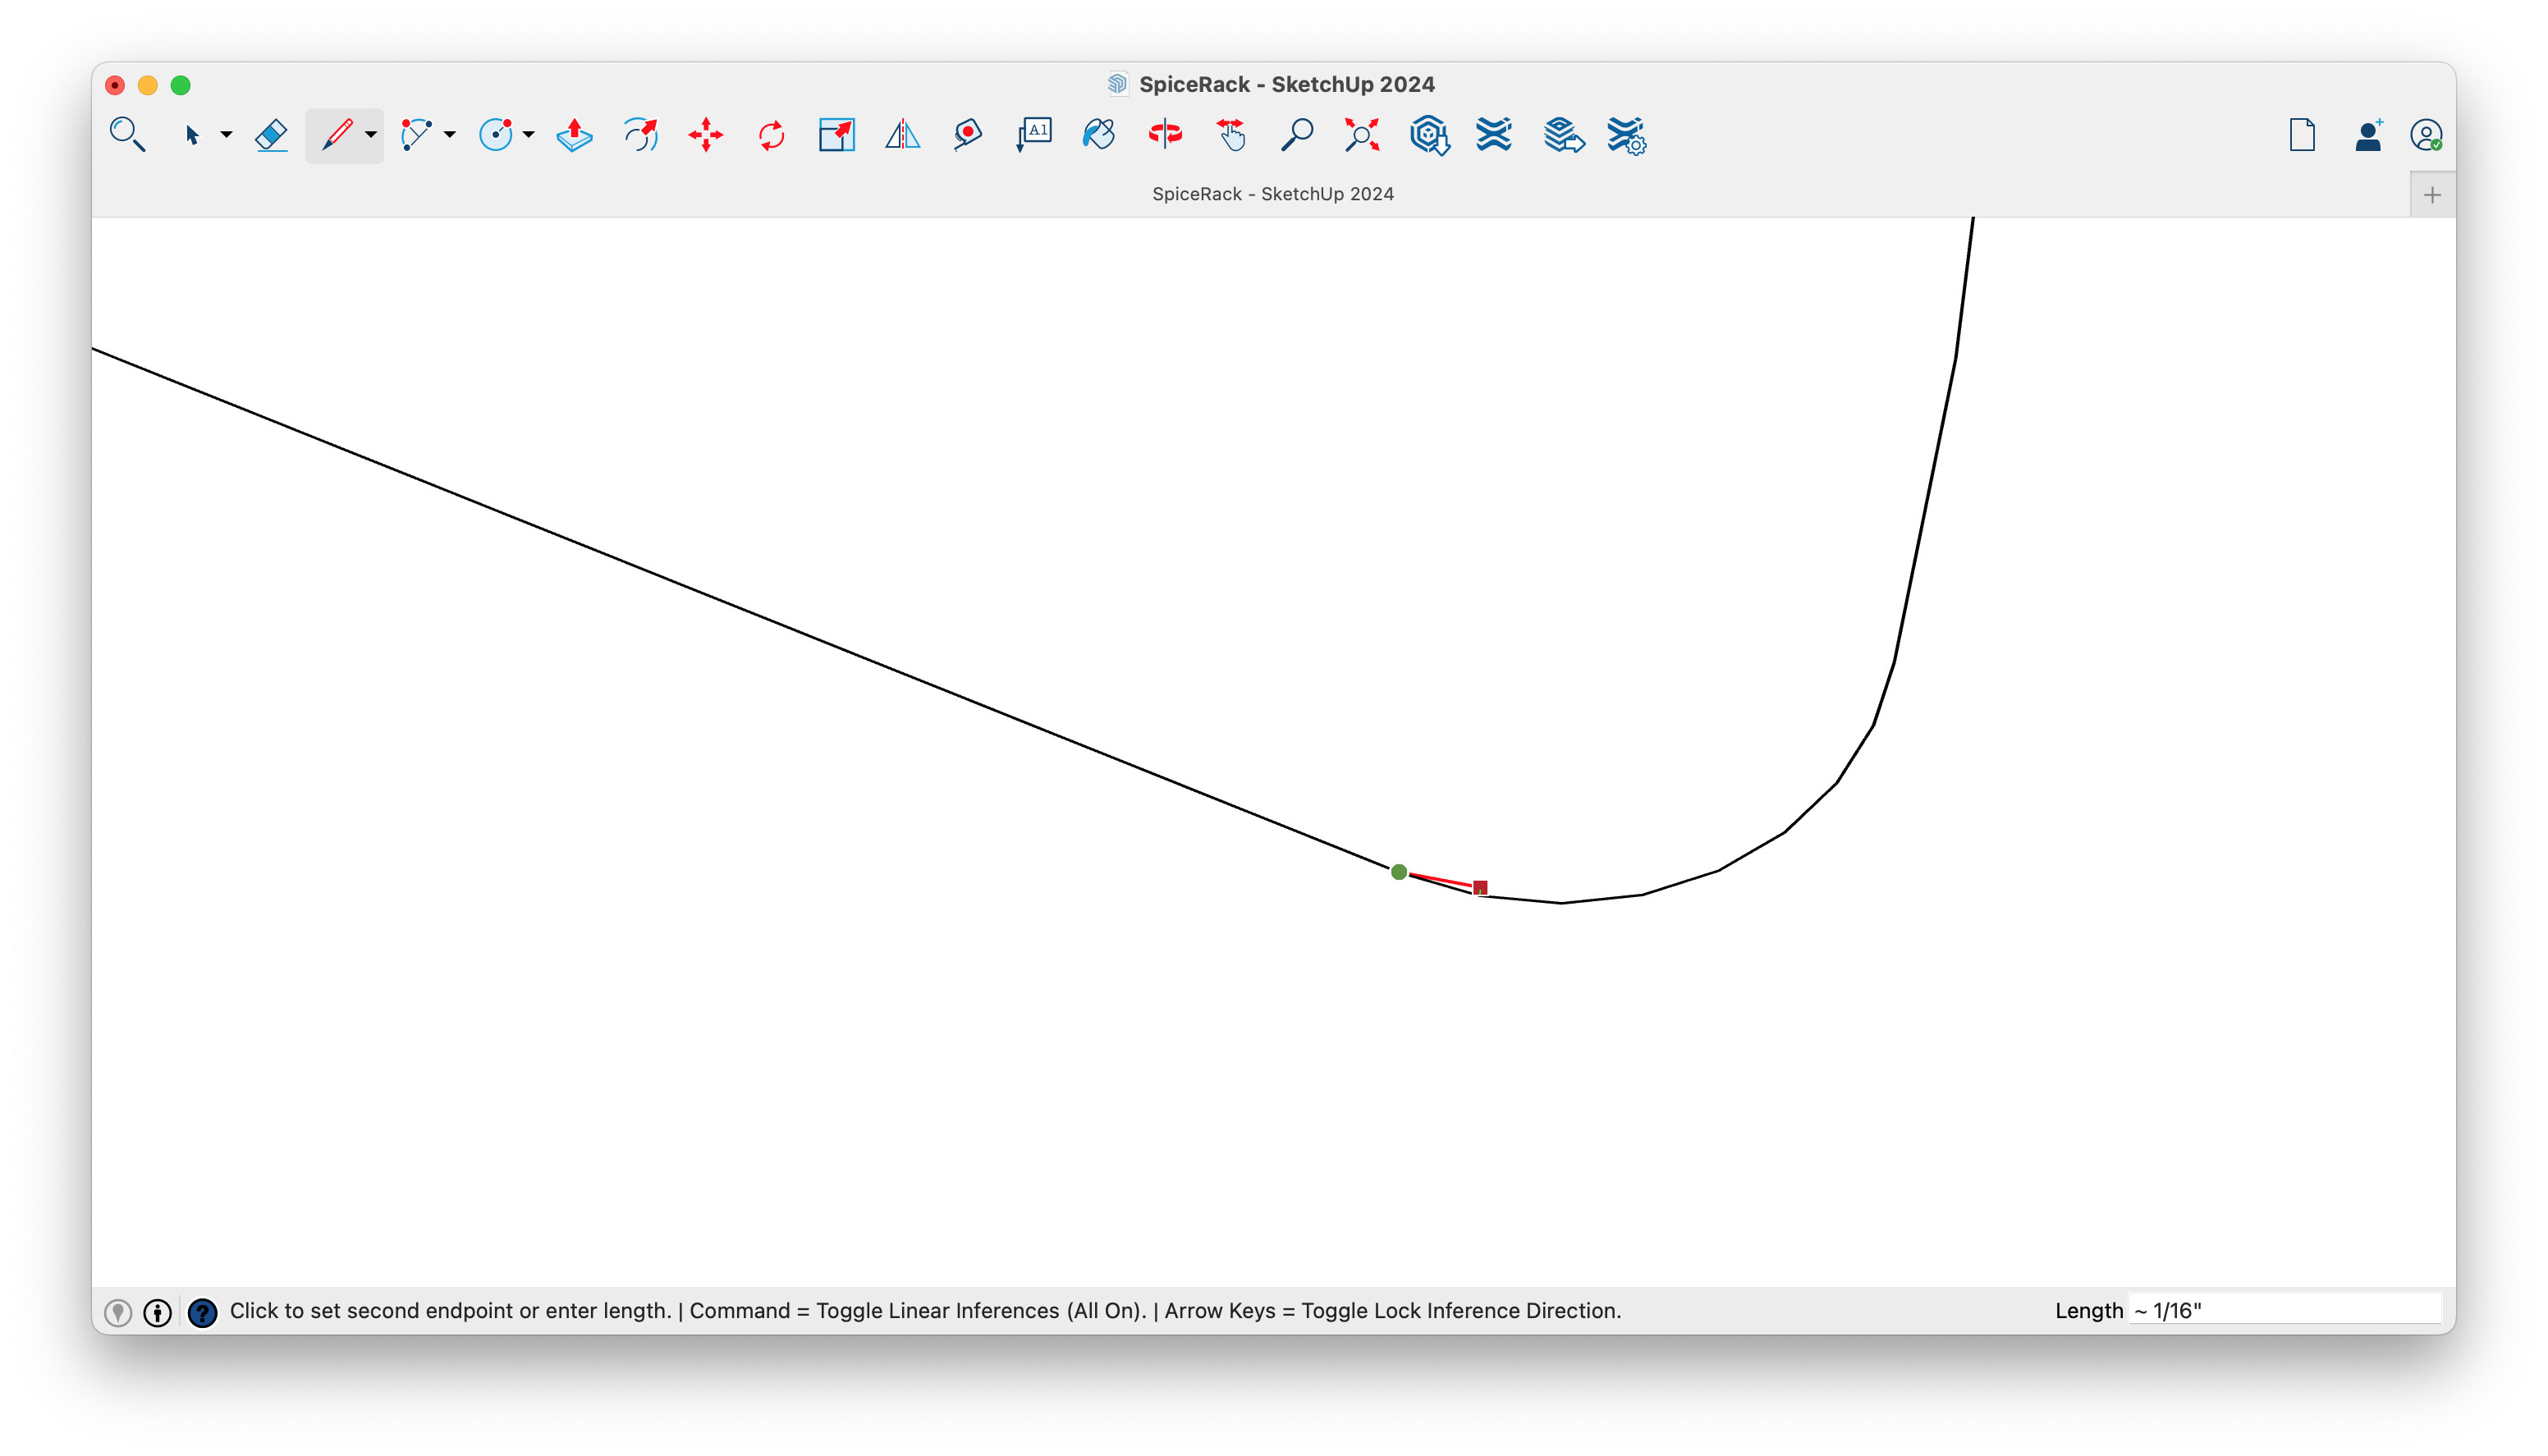Select the Push/Pull tool
The height and width of the screenshot is (1456, 2548).
click(574, 135)
